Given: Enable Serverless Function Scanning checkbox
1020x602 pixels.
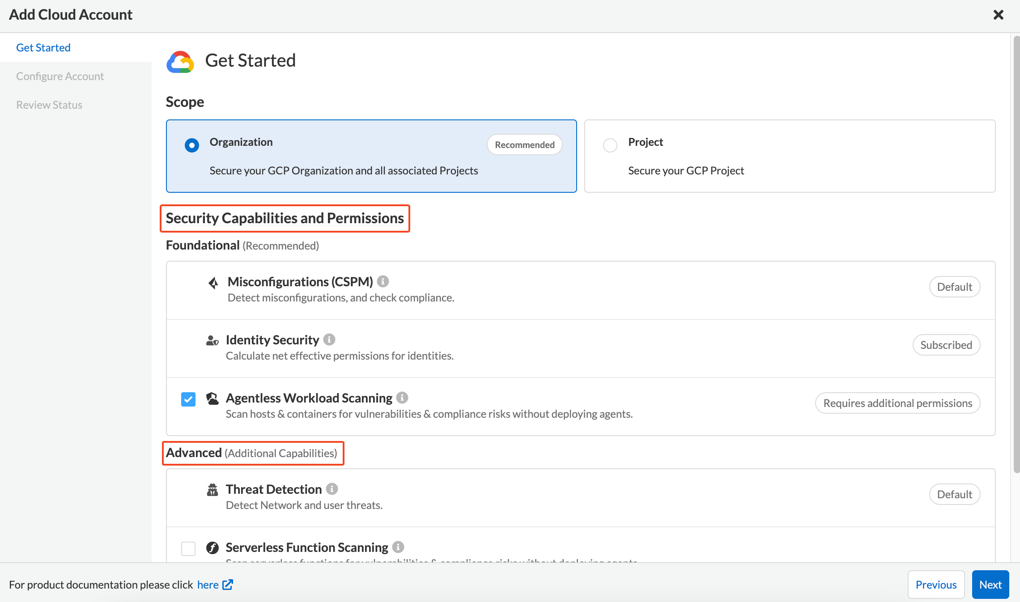Looking at the screenshot, I should tap(188, 548).
